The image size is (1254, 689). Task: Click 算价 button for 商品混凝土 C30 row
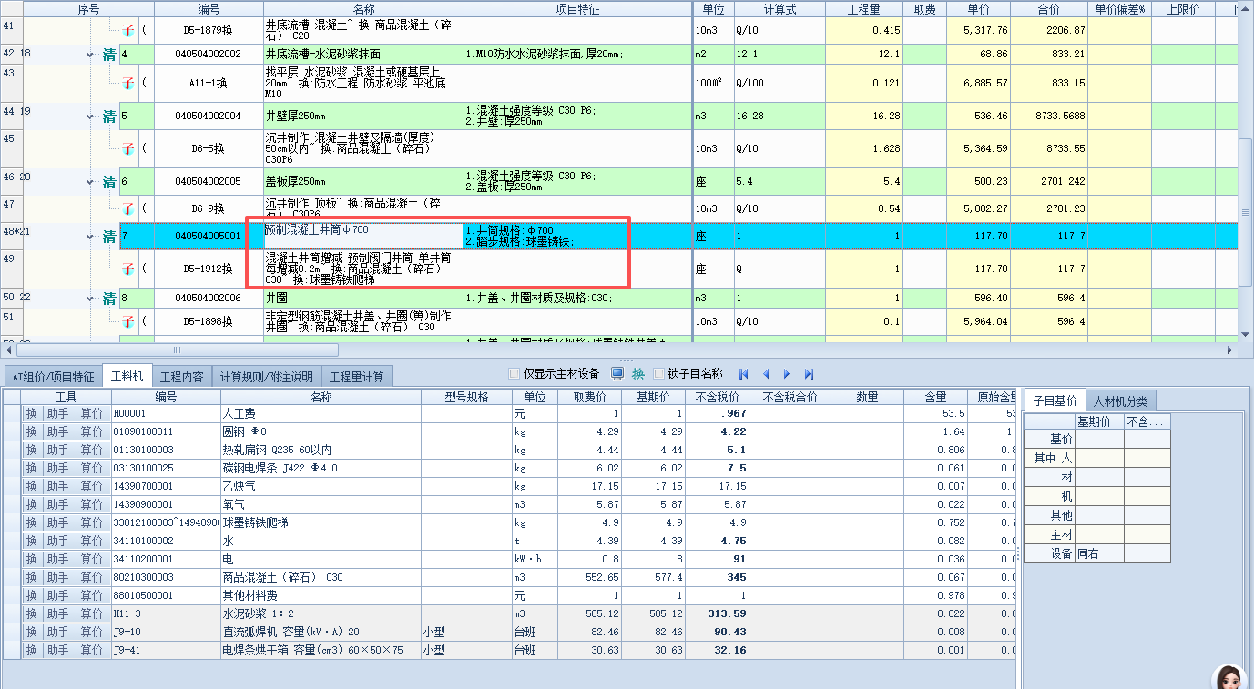pyautogui.click(x=91, y=577)
